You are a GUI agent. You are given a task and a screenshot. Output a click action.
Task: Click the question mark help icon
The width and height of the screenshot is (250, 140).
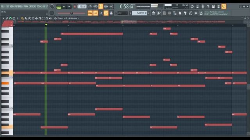point(208,7)
